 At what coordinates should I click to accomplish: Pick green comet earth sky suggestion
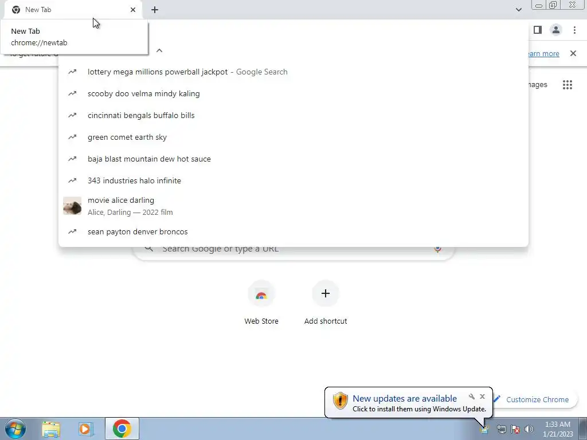[293, 137]
